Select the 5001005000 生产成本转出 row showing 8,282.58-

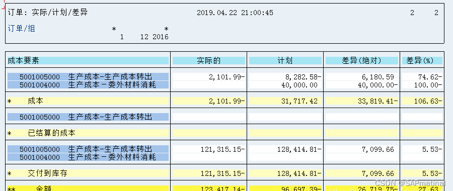pos(88,77)
